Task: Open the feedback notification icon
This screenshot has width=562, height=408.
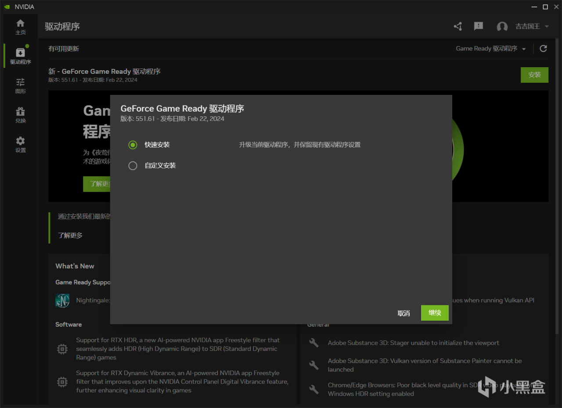Action: 479,26
